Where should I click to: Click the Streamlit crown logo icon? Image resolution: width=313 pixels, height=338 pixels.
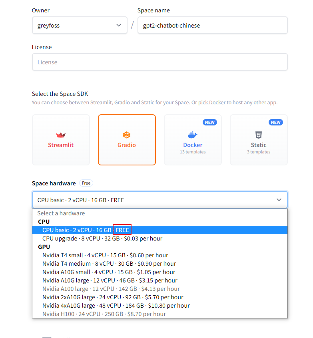pyautogui.click(x=61, y=135)
